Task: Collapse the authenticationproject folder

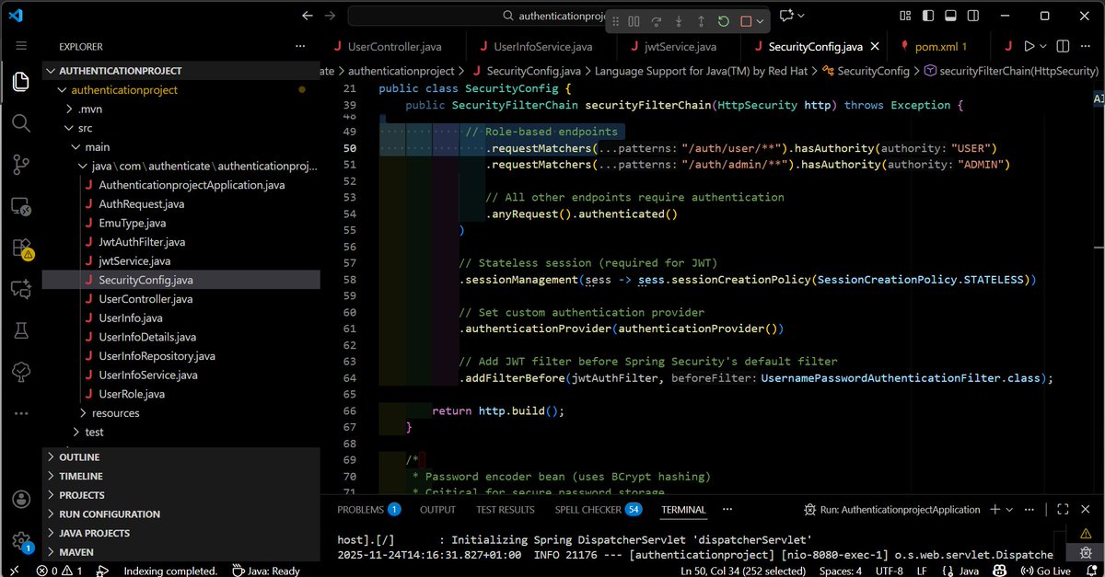Action: tap(181, 90)
